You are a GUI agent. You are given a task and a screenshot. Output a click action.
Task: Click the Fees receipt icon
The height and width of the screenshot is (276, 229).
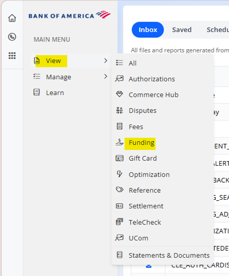(x=119, y=126)
